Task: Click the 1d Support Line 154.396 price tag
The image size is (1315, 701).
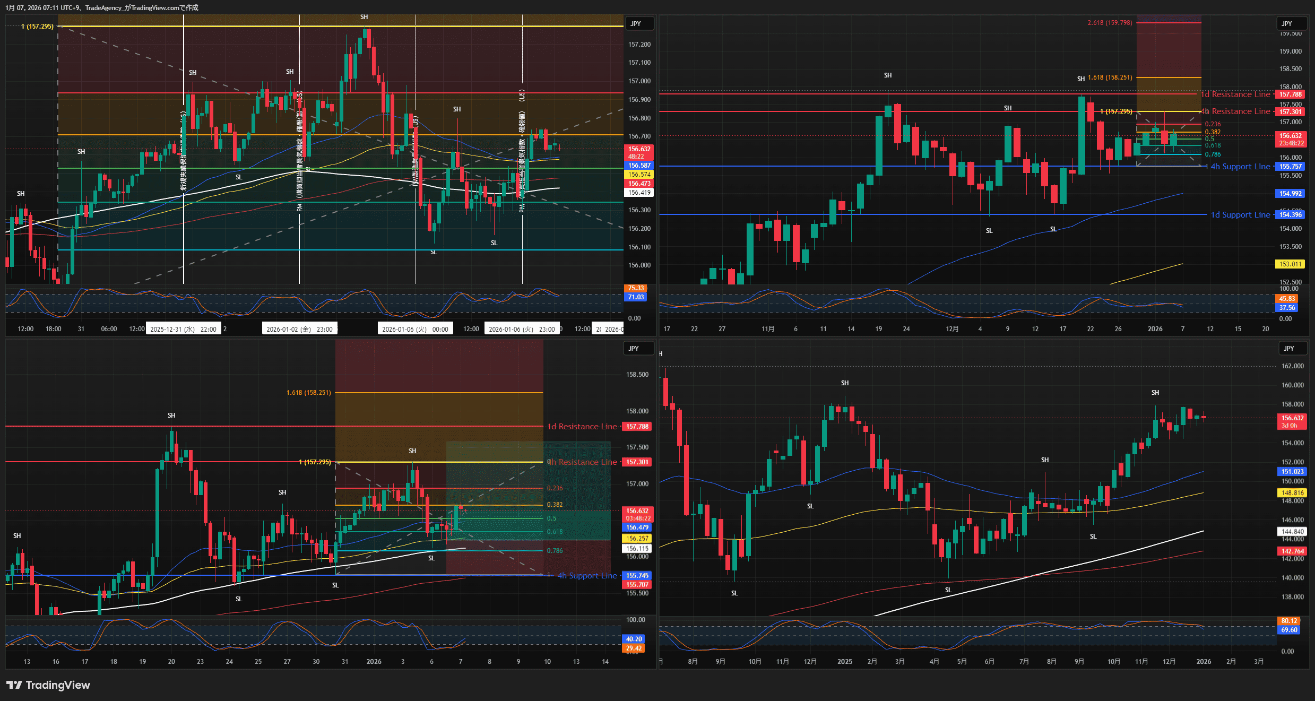Action: coord(1290,215)
